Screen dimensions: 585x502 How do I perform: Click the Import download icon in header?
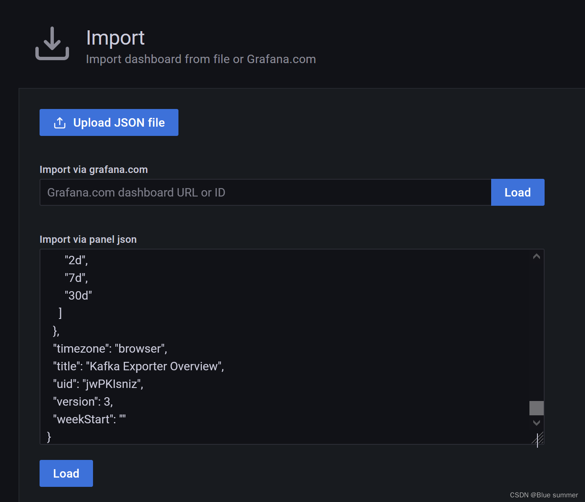point(52,44)
